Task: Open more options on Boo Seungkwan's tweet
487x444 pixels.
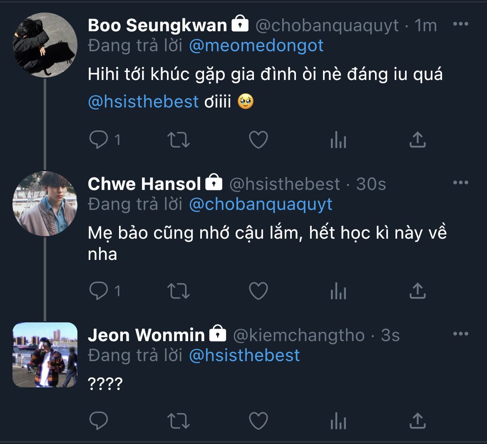Action: point(460,24)
